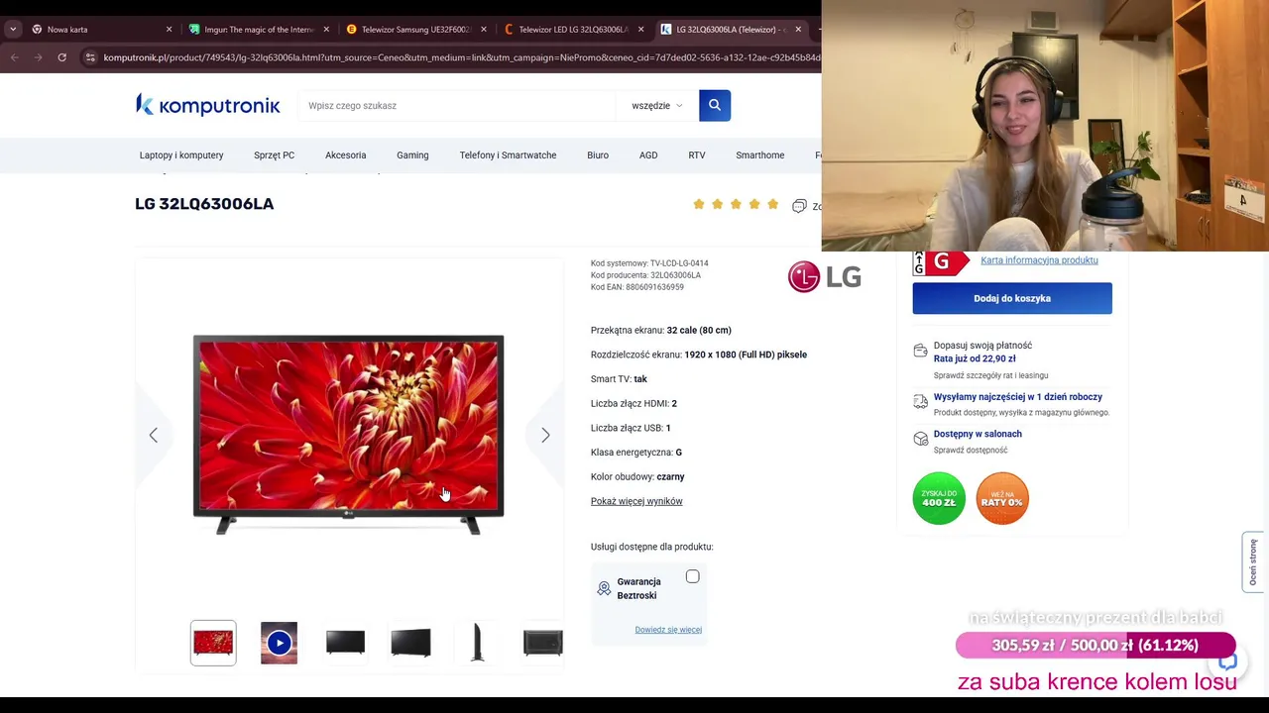Click the payment wallet icon
Image resolution: width=1269 pixels, height=713 pixels.
coord(920,352)
